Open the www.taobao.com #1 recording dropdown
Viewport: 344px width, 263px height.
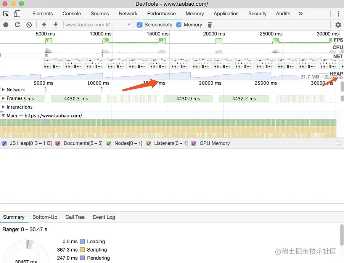(x=98, y=25)
